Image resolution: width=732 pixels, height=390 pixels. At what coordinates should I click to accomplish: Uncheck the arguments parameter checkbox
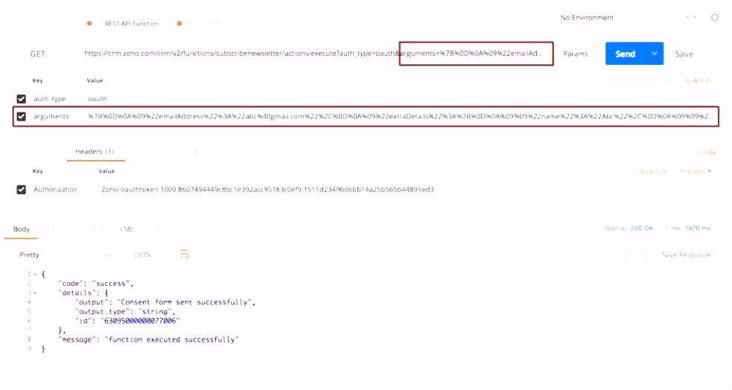[x=21, y=116]
